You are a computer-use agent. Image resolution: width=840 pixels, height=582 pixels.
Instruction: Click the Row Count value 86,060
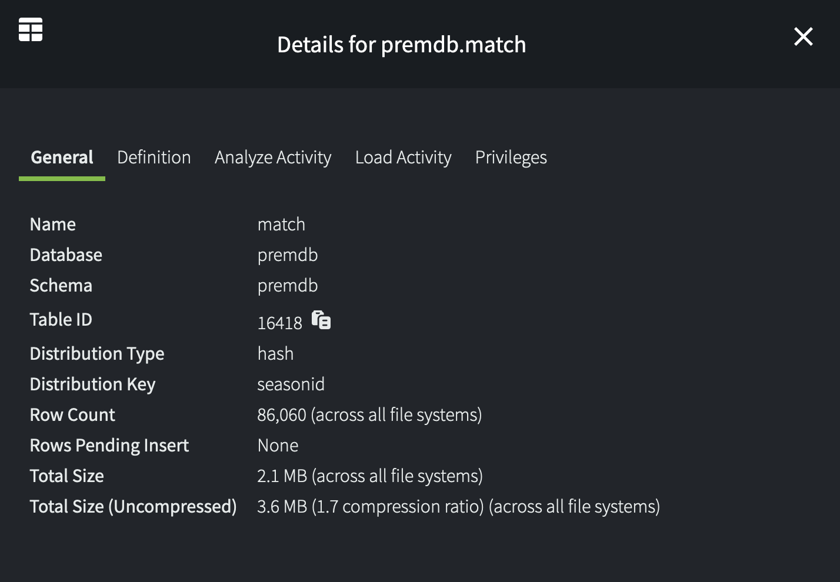coord(282,415)
